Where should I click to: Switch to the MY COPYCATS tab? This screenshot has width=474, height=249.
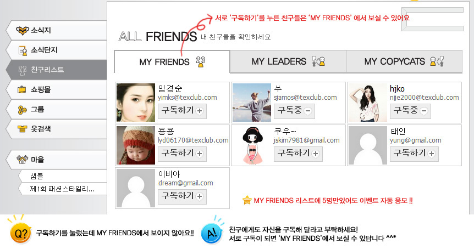404,61
